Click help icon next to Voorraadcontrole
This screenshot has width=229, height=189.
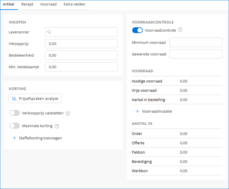pyautogui.click(x=180, y=30)
